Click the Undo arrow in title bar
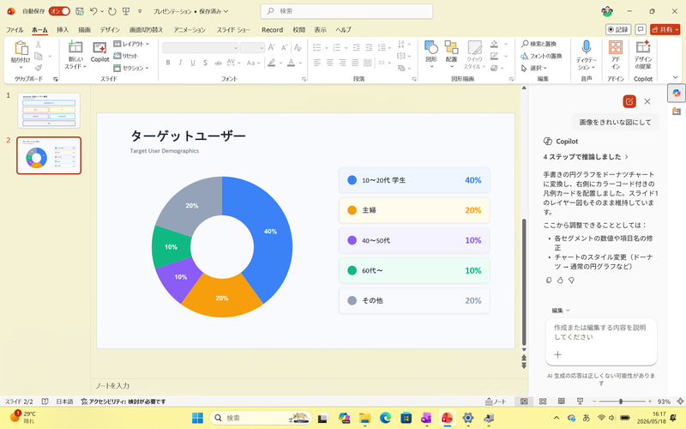This screenshot has width=686, height=429. tap(93, 11)
